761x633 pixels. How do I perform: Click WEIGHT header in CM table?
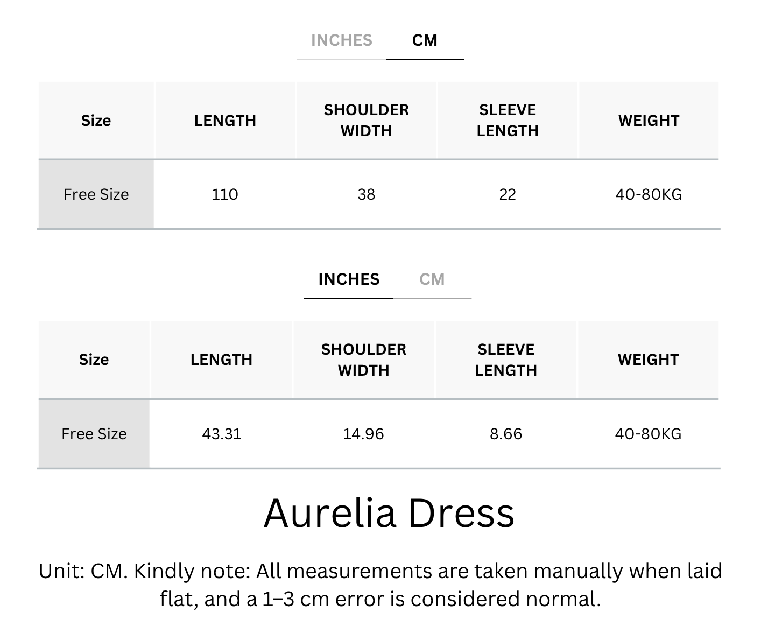click(649, 121)
